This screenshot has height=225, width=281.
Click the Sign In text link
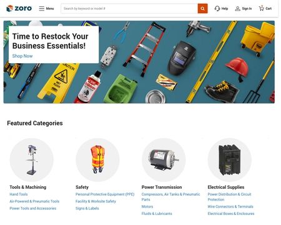coord(247,9)
